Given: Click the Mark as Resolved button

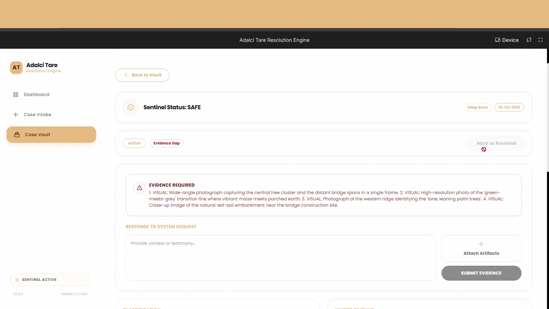Looking at the screenshot, I should click(x=496, y=143).
